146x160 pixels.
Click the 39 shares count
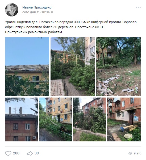tap(37, 153)
